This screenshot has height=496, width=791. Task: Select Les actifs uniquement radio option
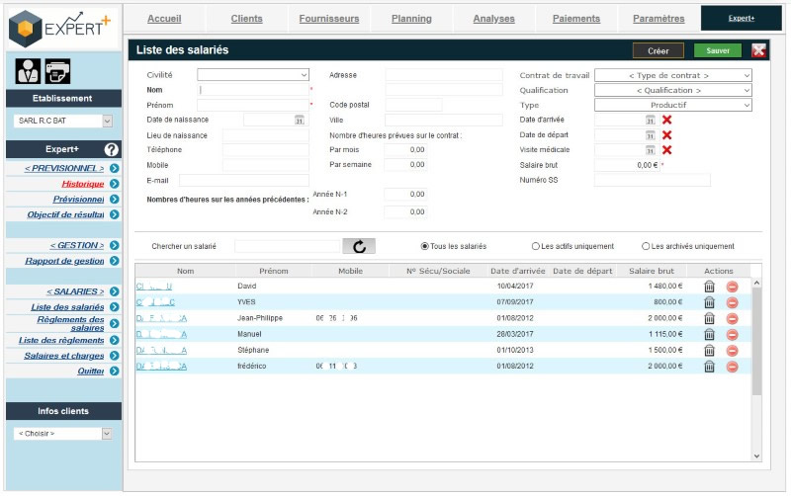536,246
